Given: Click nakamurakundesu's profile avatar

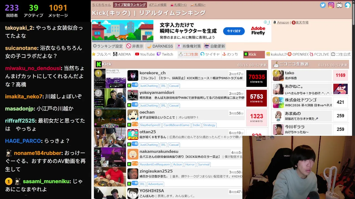Looking at the screenshot, I should click(133, 154).
